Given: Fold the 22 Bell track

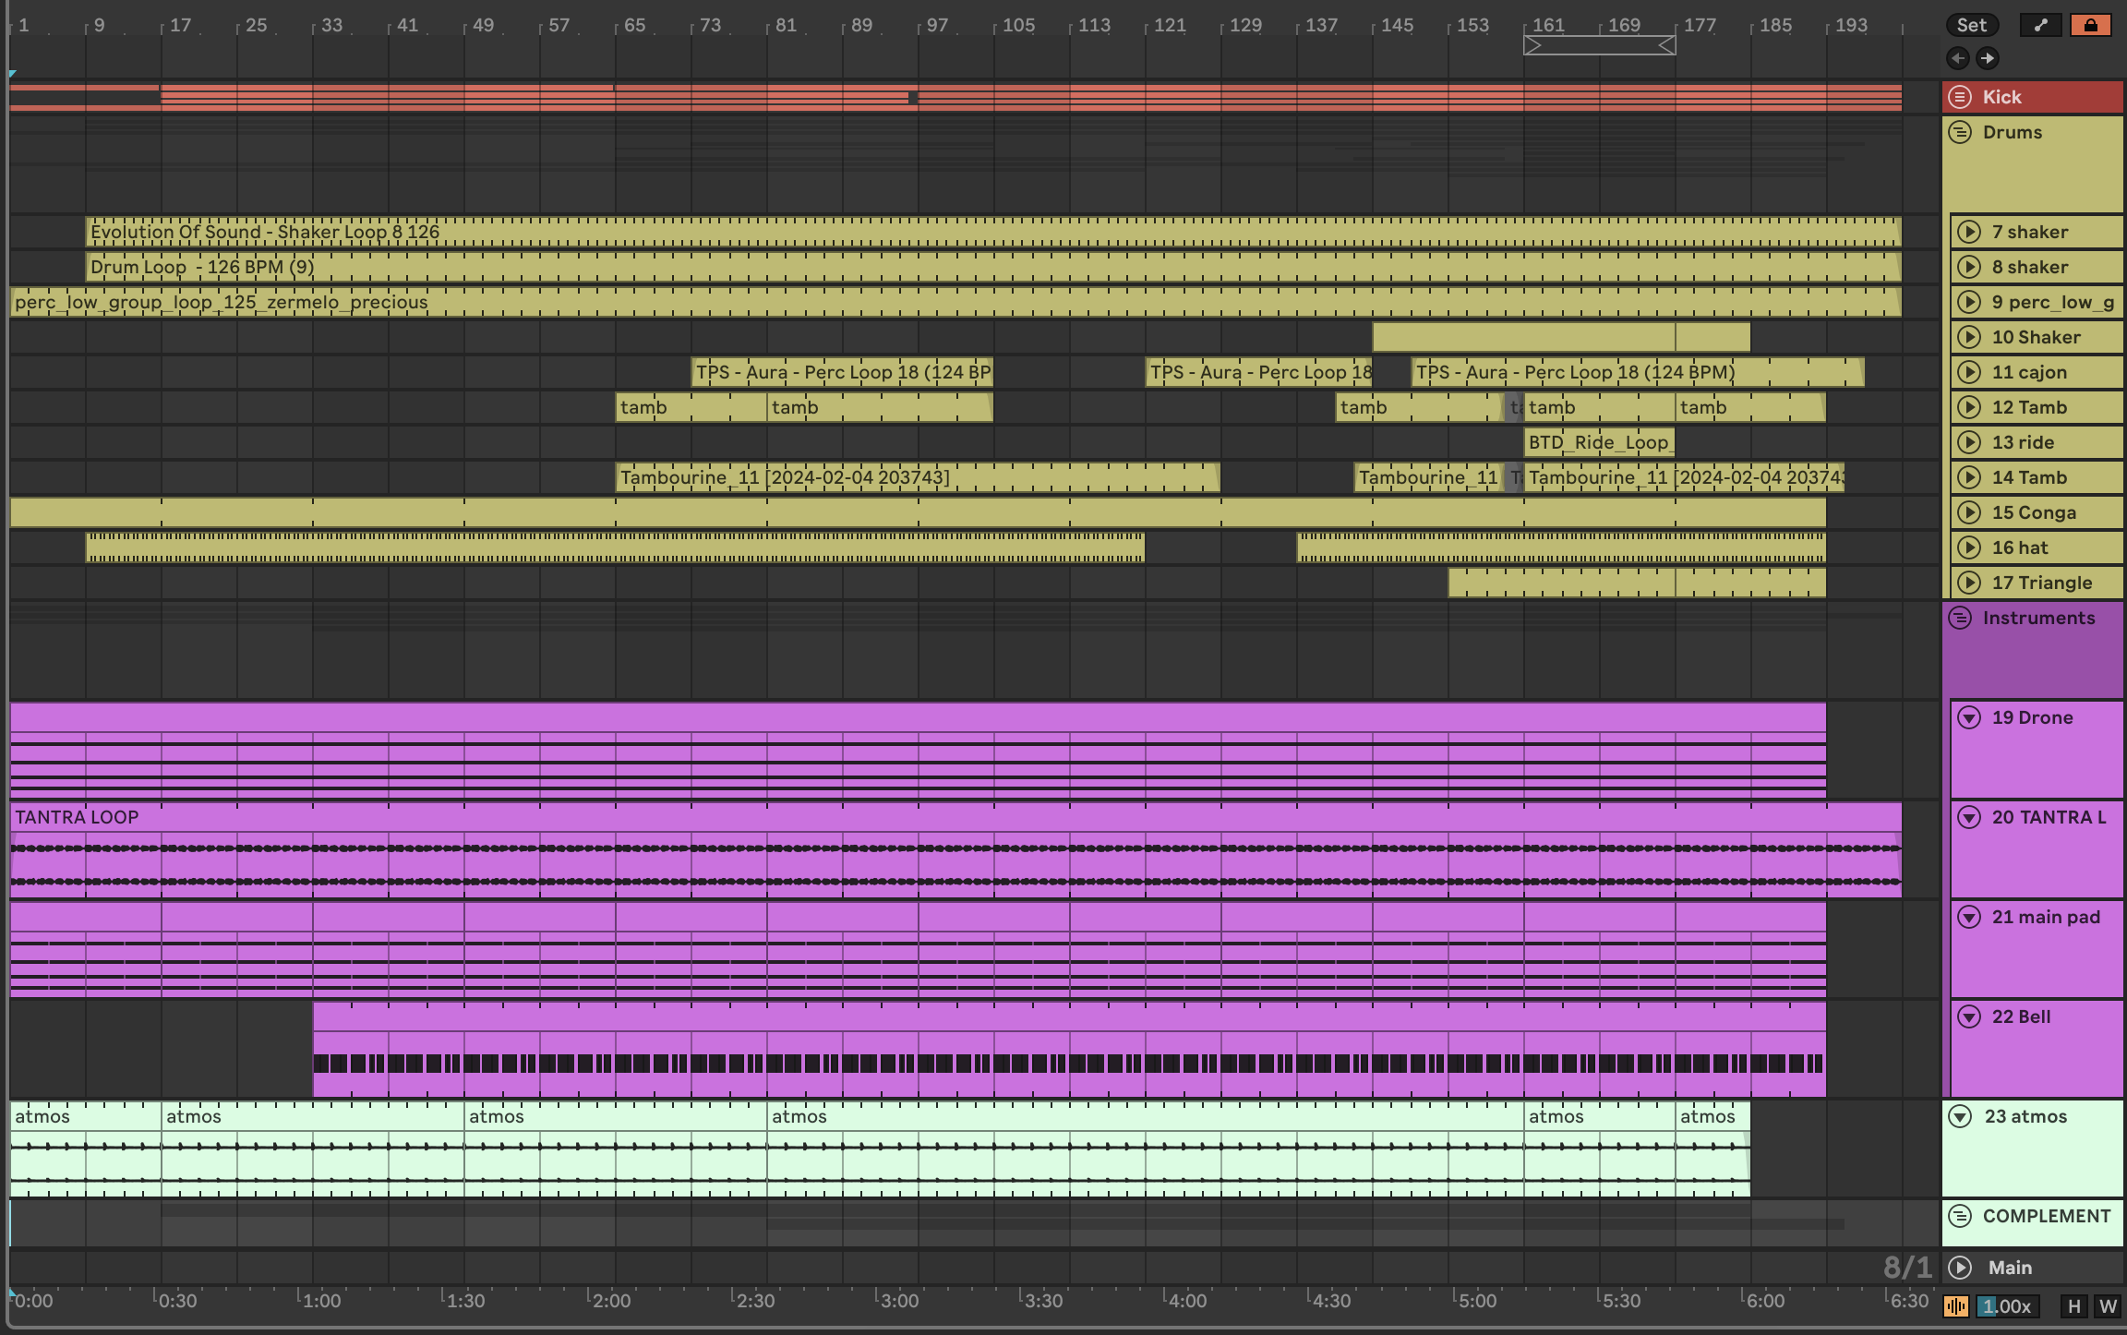Looking at the screenshot, I should click(x=1969, y=1016).
